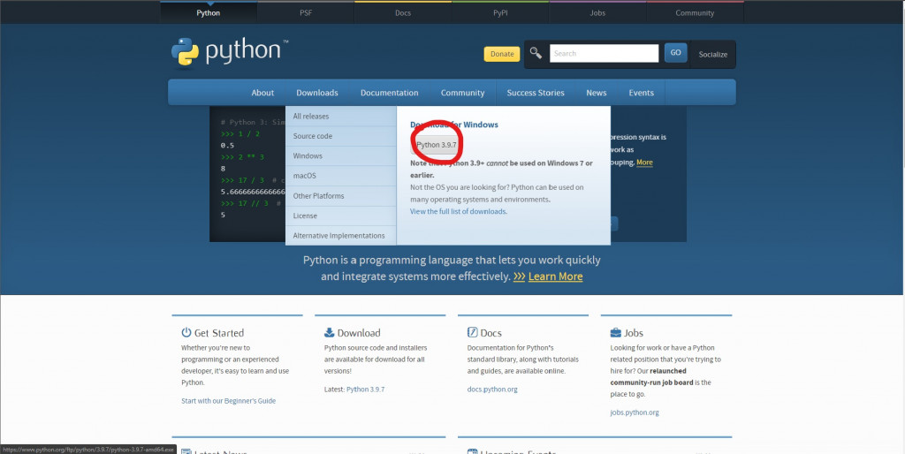The width and height of the screenshot is (905, 454).
Task: Follow the Learn More link
Action: 555,276
